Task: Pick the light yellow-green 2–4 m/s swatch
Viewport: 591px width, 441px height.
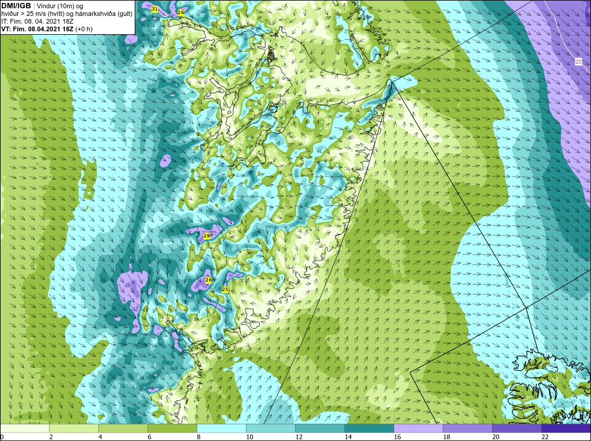Action: [74, 428]
